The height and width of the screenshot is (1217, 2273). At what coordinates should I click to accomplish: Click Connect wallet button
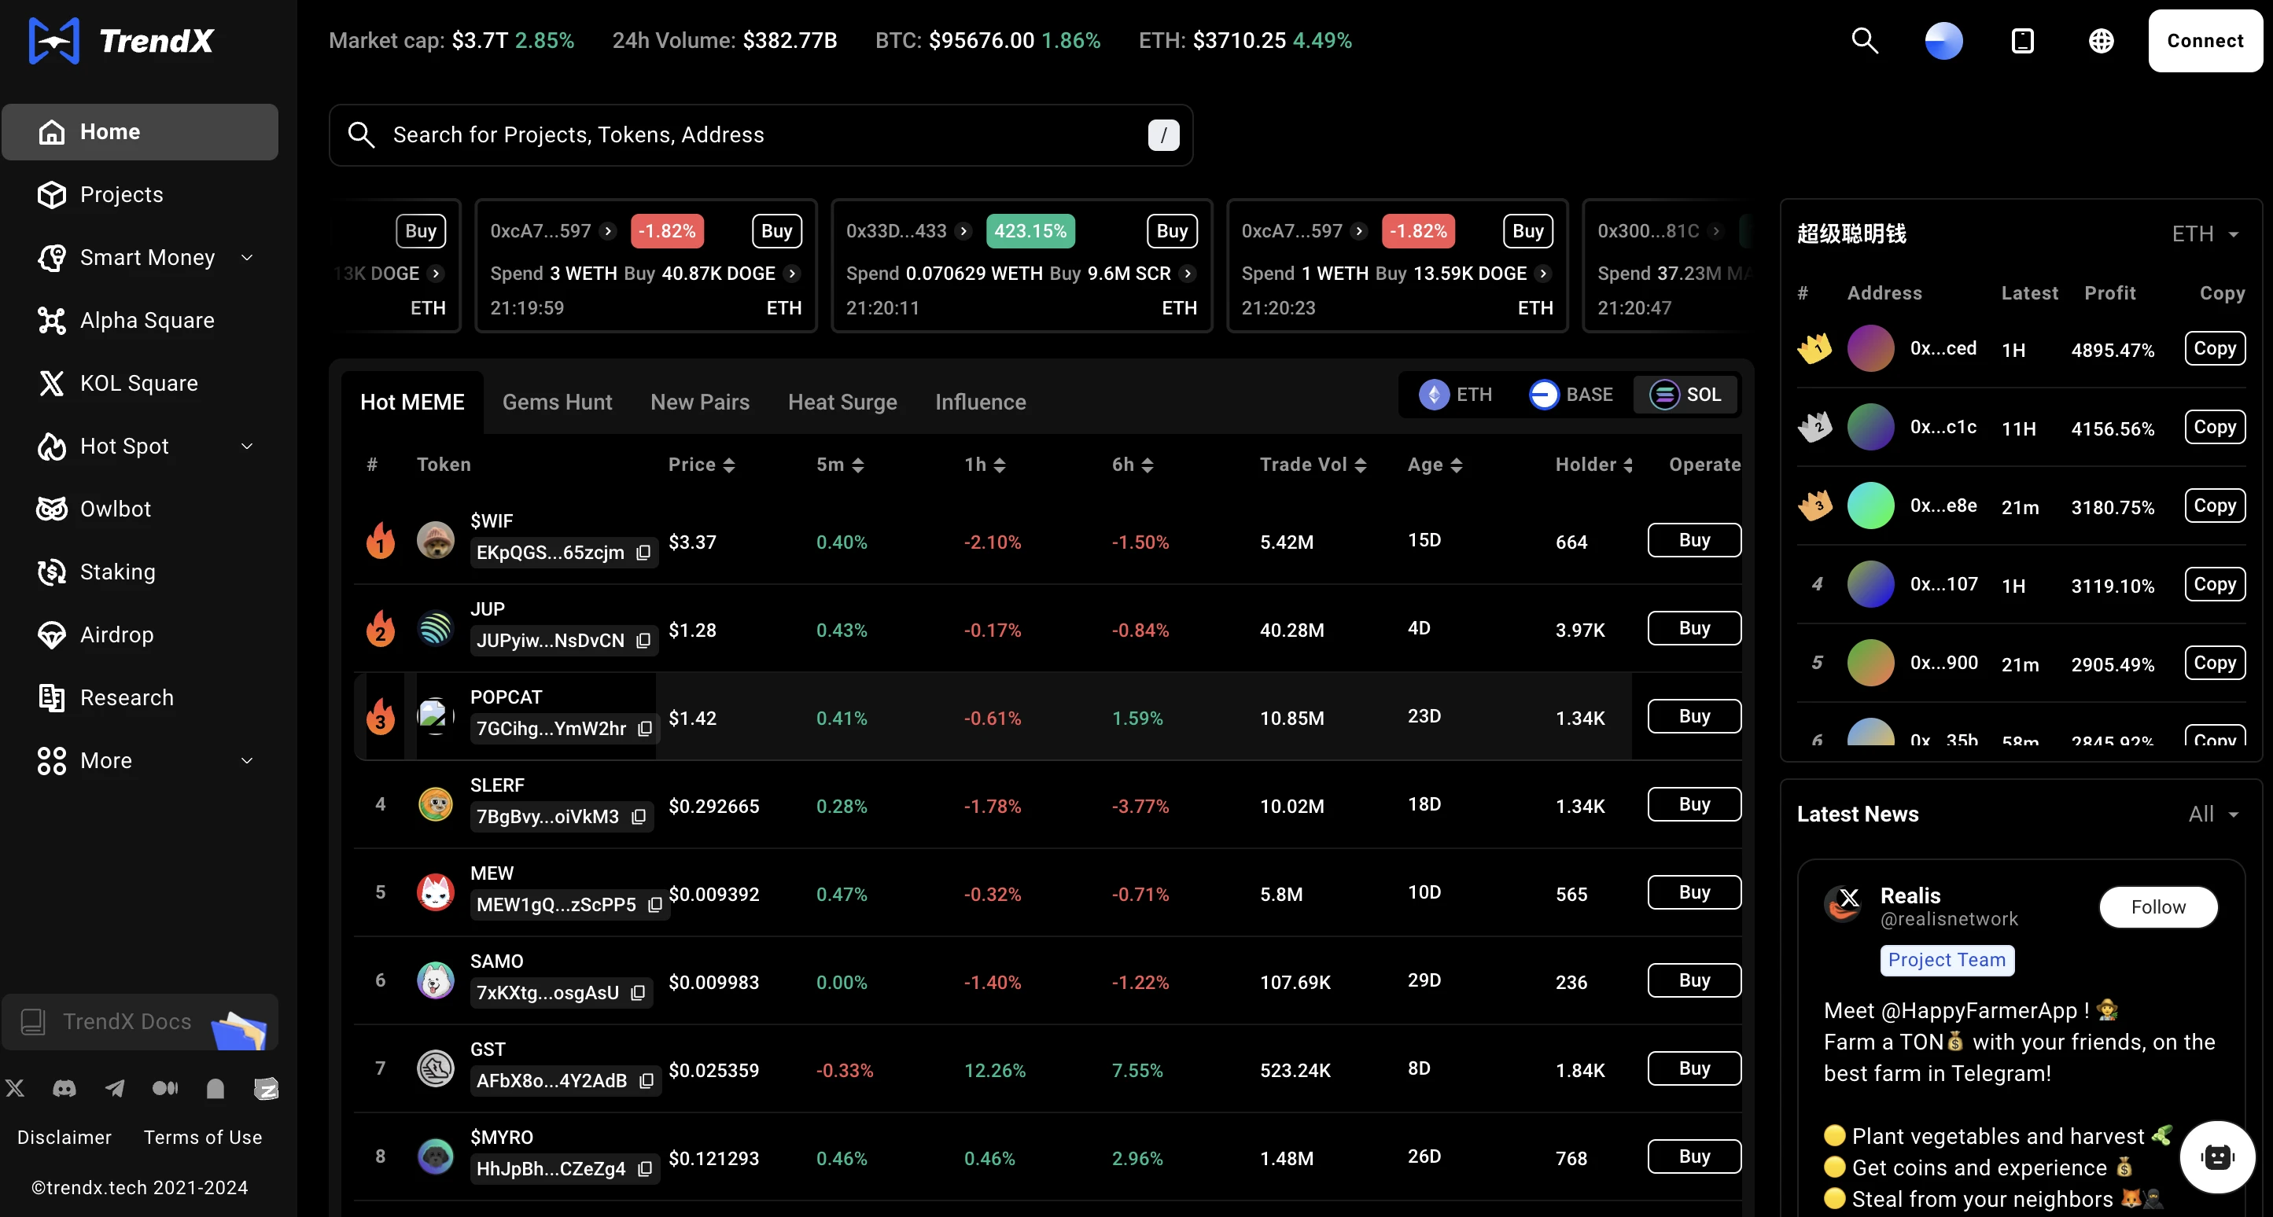click(2204, 41)
